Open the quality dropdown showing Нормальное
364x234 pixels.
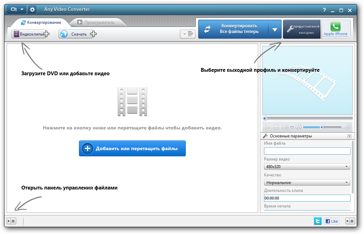tap(307, 183)
